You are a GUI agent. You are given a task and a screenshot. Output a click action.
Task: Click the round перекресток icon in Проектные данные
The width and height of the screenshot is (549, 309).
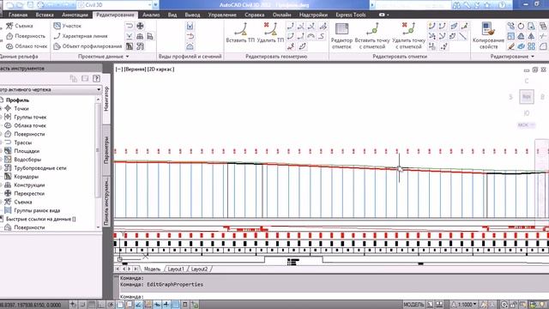click(140, 26)
